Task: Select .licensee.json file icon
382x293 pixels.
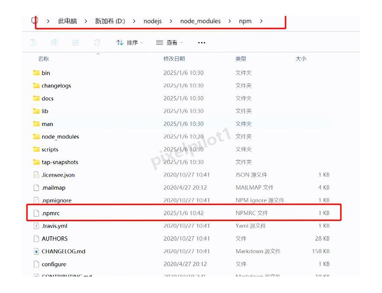Action: tap(36, 175)
